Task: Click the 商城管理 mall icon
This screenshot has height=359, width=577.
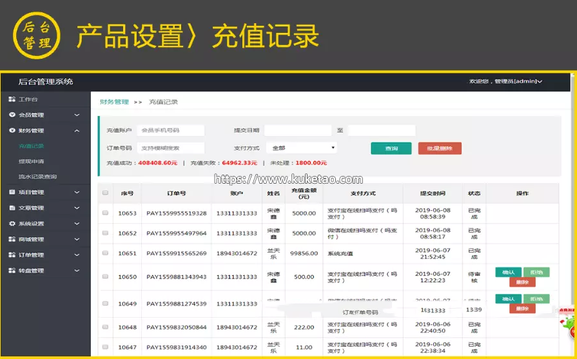Action: 12,239
